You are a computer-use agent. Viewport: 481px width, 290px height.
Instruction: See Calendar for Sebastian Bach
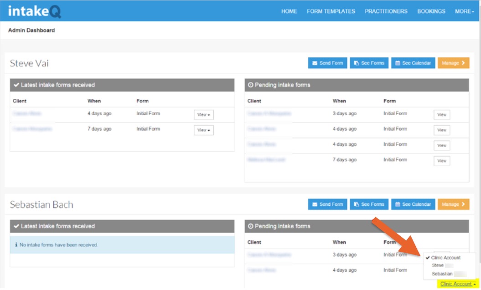[x=413, y=204]
